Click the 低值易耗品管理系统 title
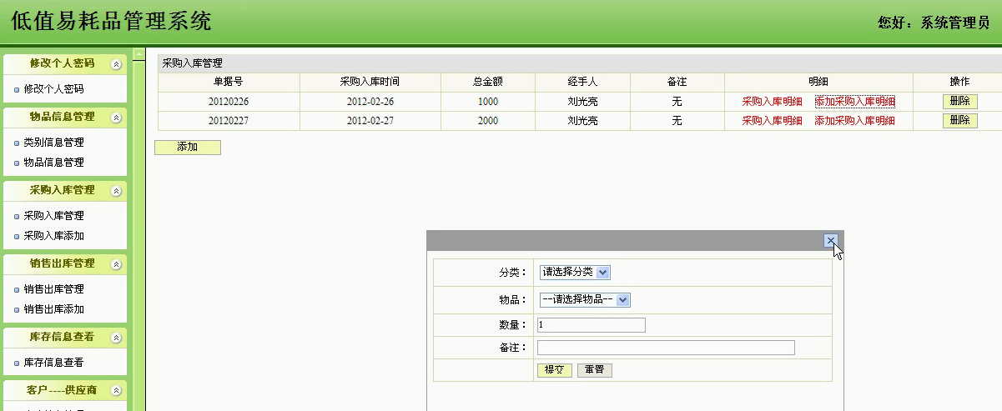The image size is (1002, 411). (111, 22)
